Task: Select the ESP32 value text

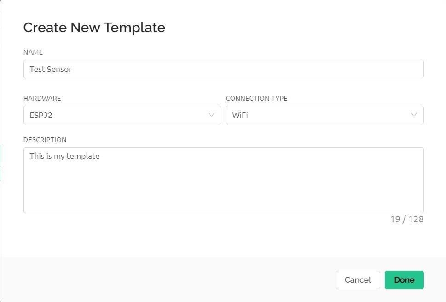Action: click(41, 115)
